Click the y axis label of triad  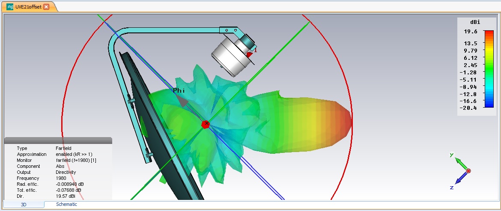(451, 155)
